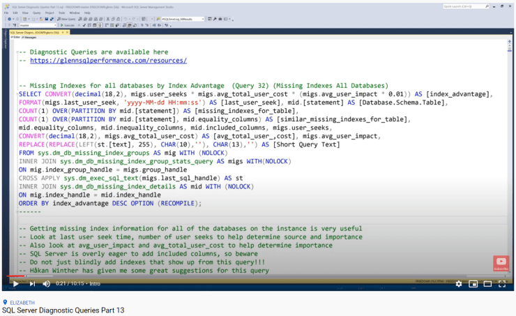Click the Cancel executing query icon

coord(79,25)
